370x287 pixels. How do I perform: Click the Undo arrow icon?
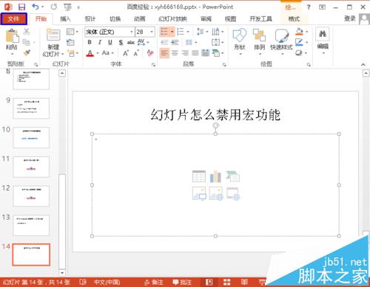pos(36,7)
